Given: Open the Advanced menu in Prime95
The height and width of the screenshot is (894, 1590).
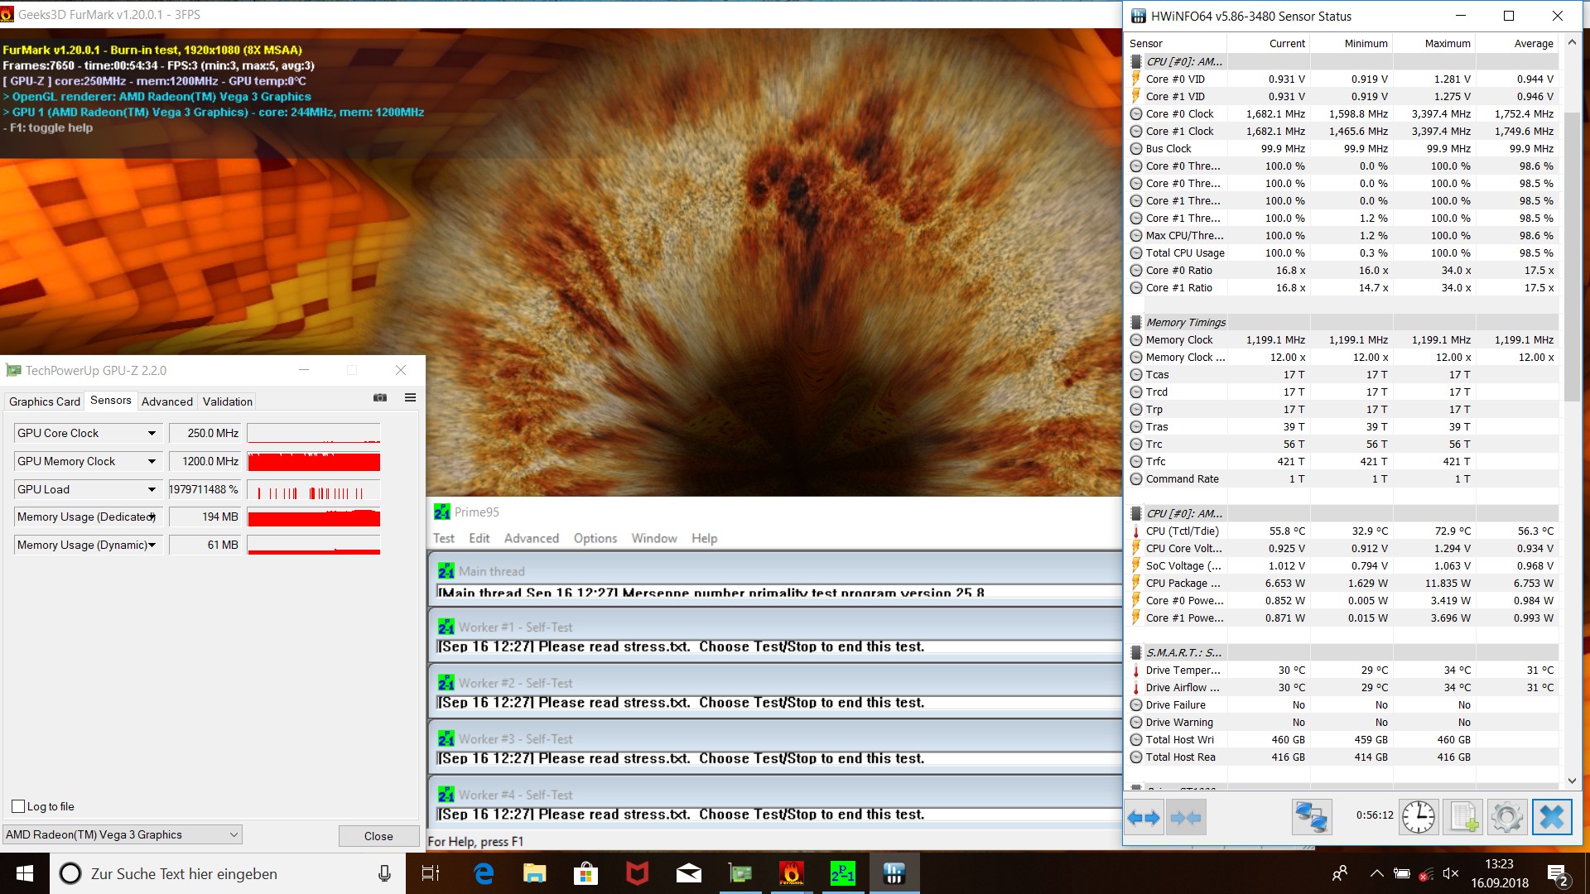Looking at the screenshot, I should pos(532,538).
